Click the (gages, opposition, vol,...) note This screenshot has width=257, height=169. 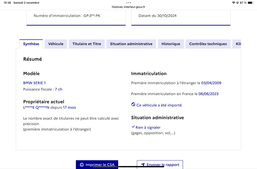pyautogui.click(x=153, y=133)
